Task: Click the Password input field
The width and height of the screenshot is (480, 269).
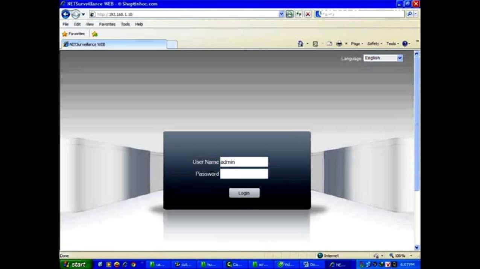Action: [244, 174]
